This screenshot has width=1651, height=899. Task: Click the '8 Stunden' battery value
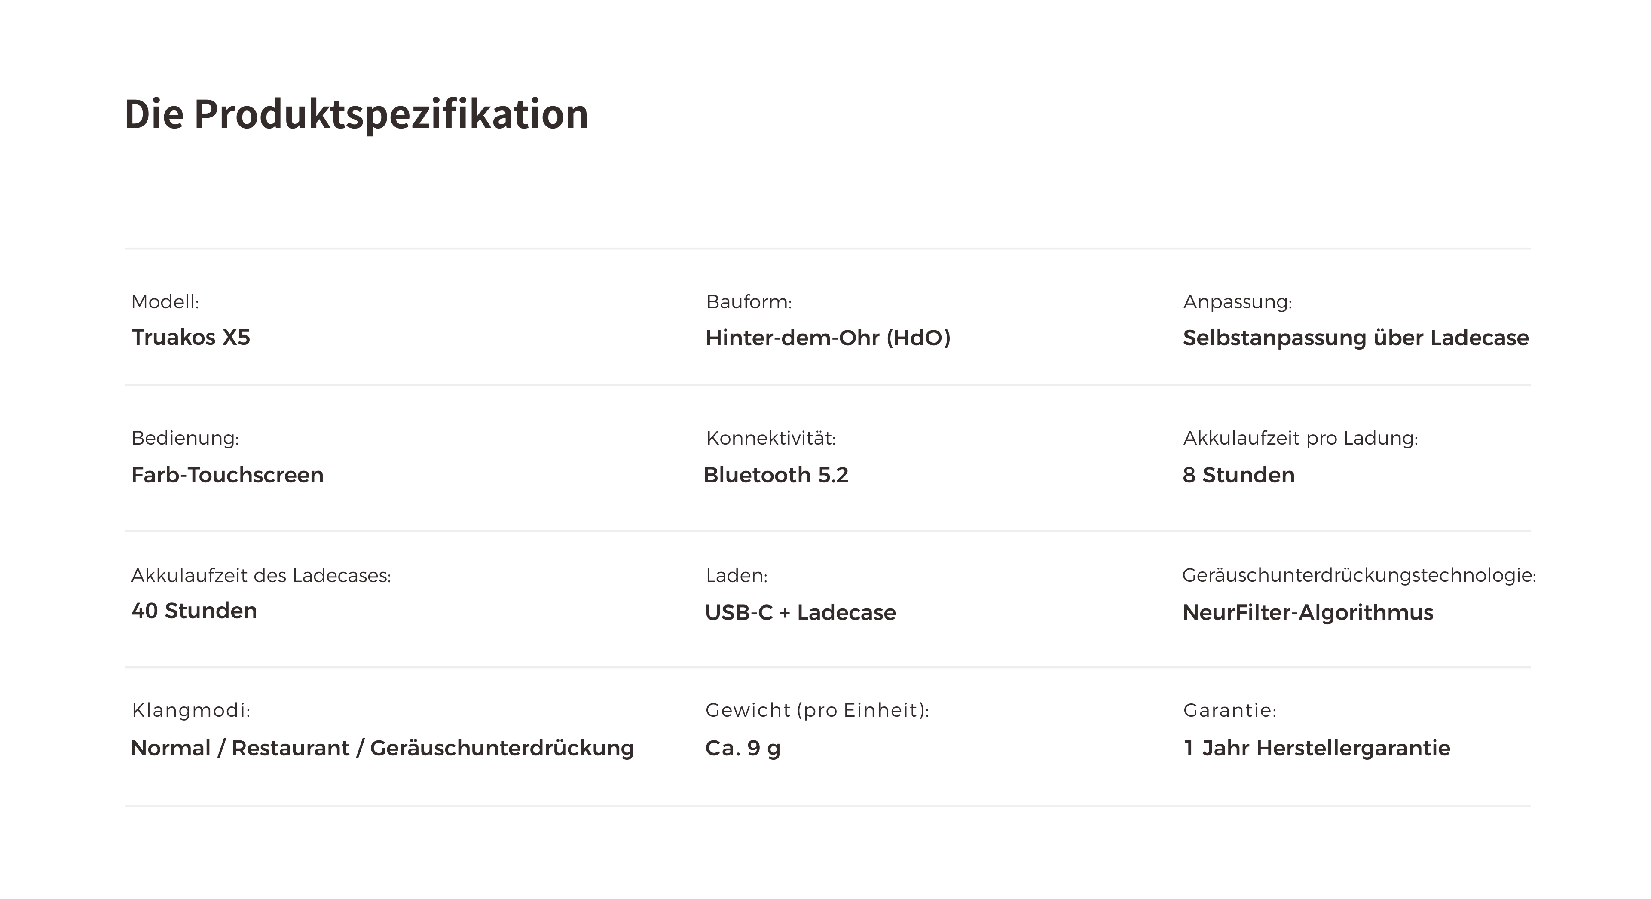[1238, 475]
